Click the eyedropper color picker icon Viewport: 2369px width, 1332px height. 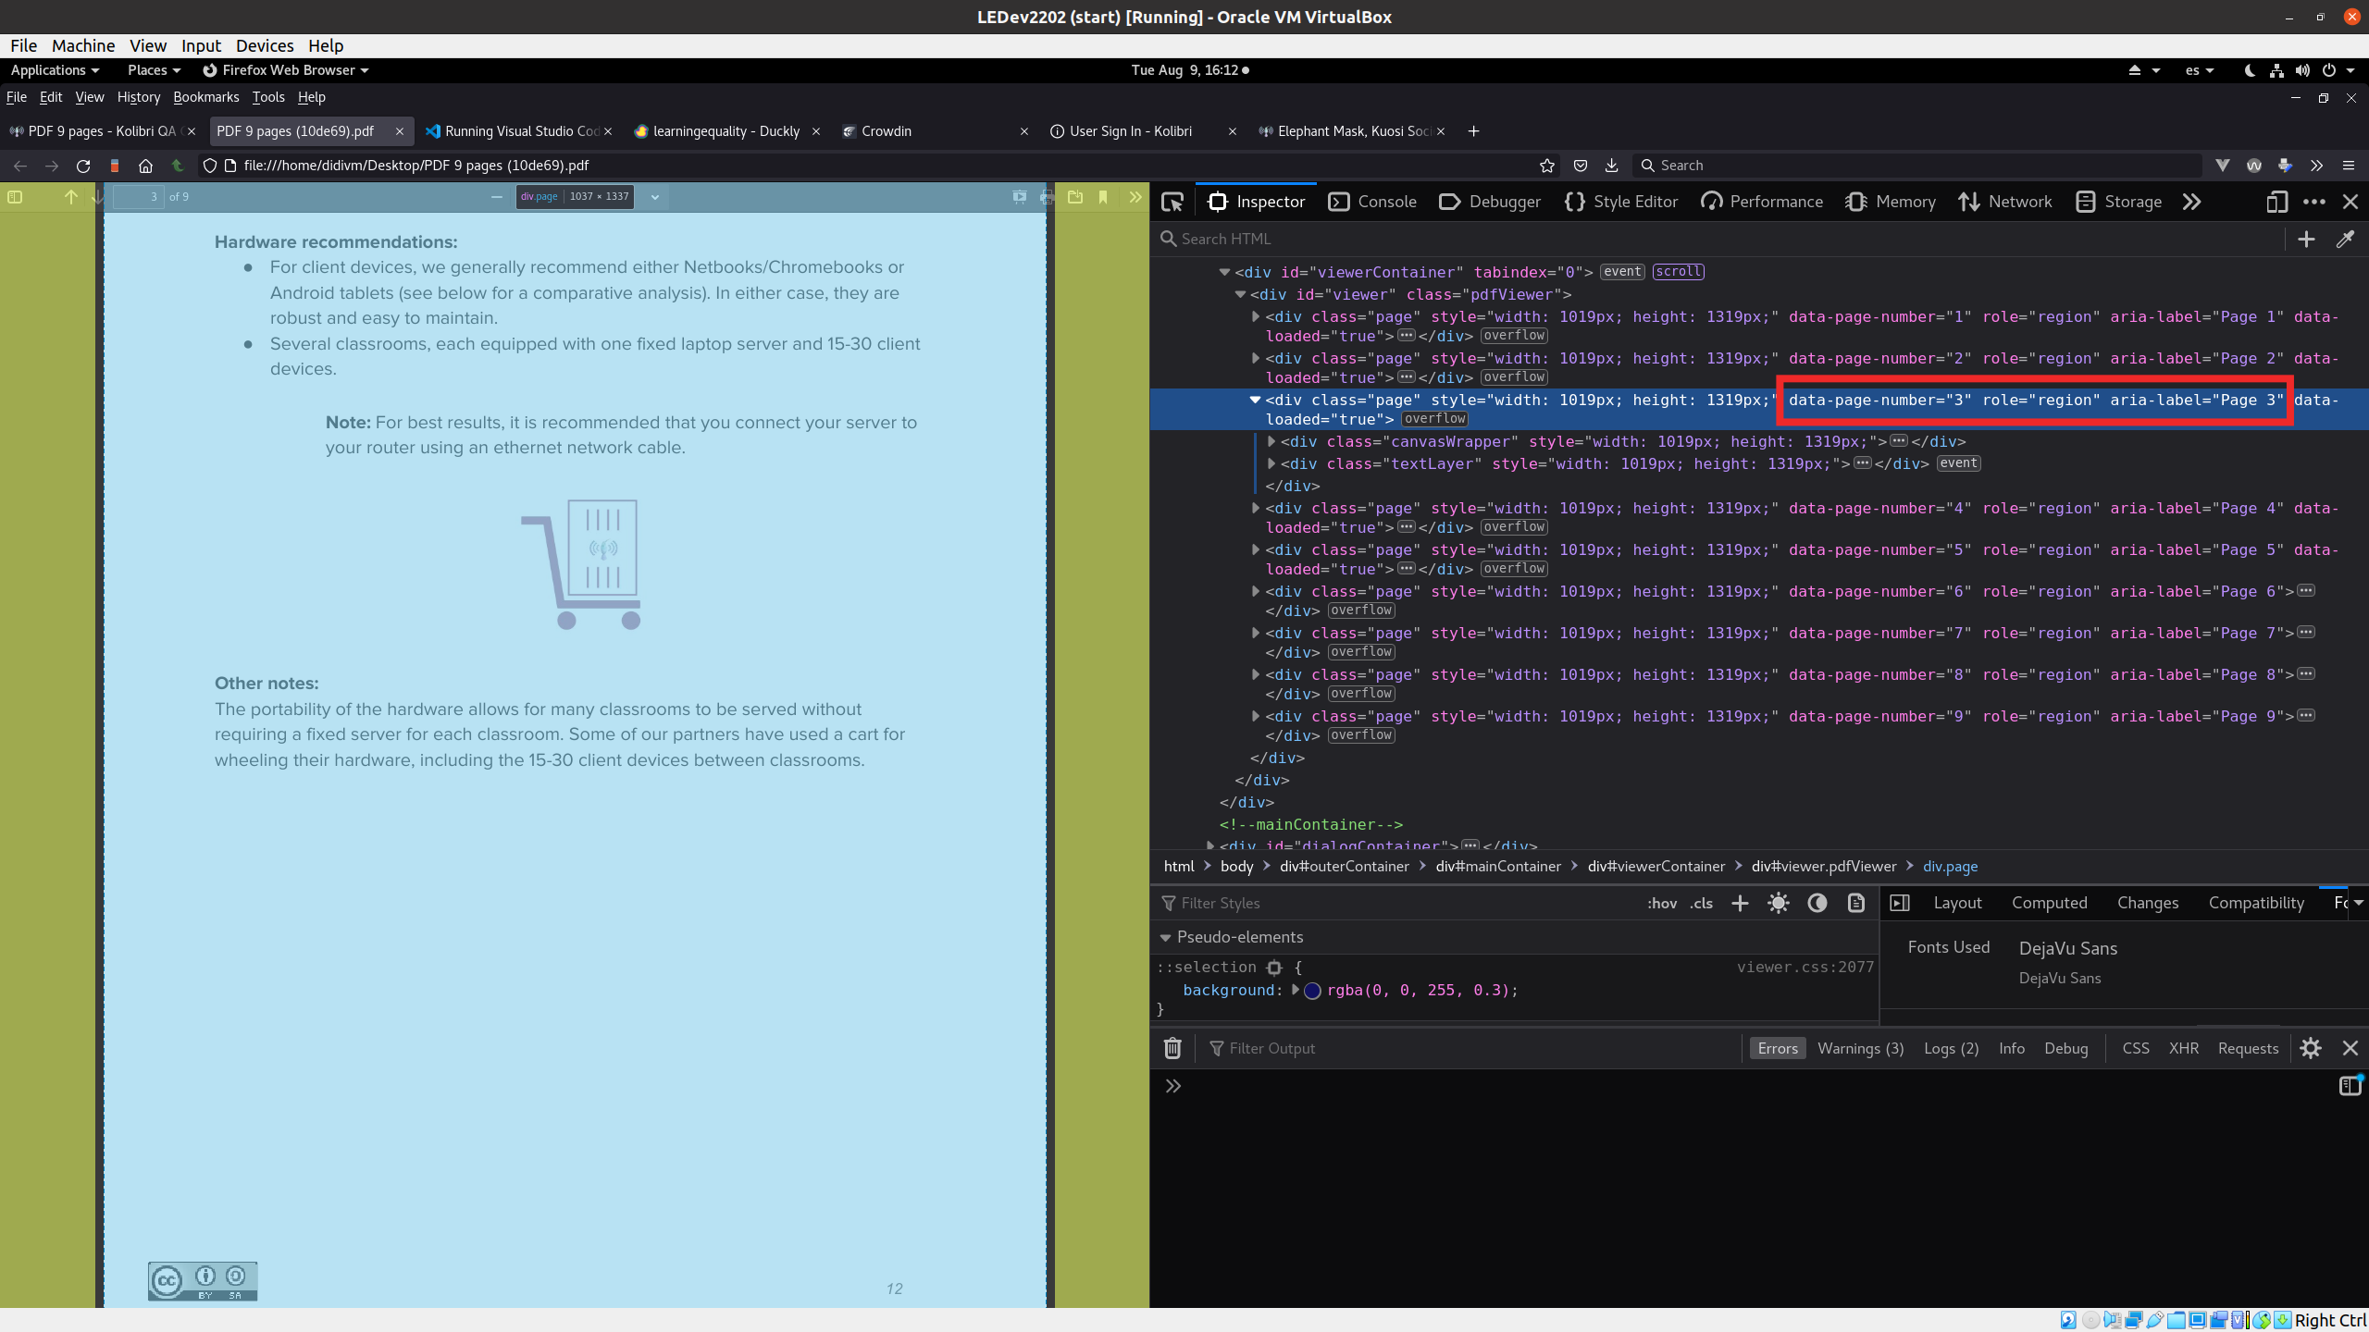click(x=2345, y=240)
